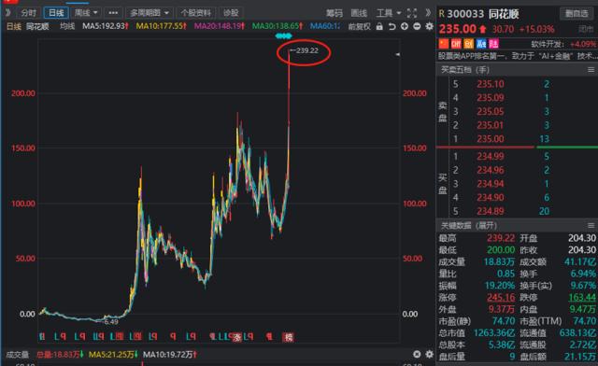Open 个股资料 stock info tab

196,12
